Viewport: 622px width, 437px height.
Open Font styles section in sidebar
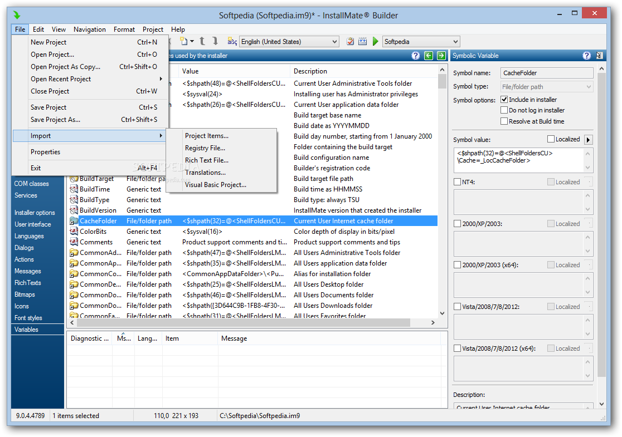(28, 318)
